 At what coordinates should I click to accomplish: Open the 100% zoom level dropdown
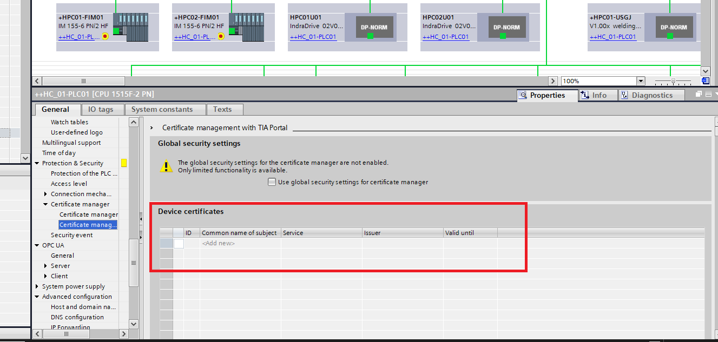tap(641, 81)
